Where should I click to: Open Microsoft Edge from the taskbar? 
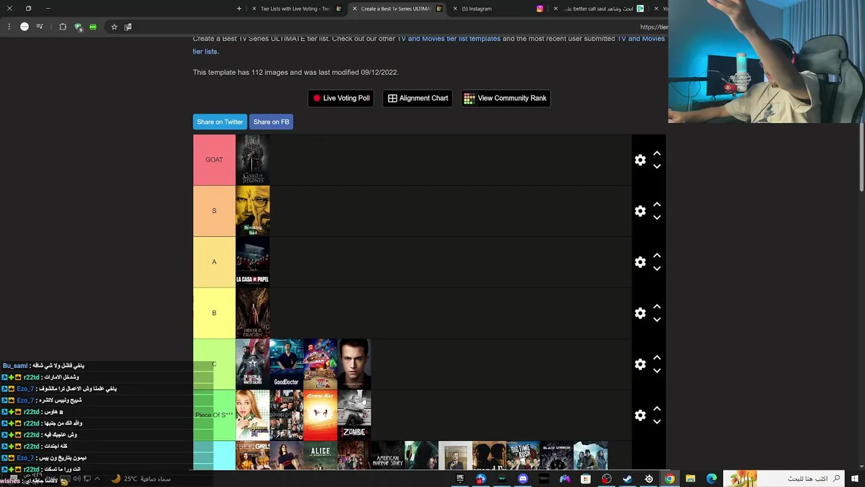(x=711, y=479)
